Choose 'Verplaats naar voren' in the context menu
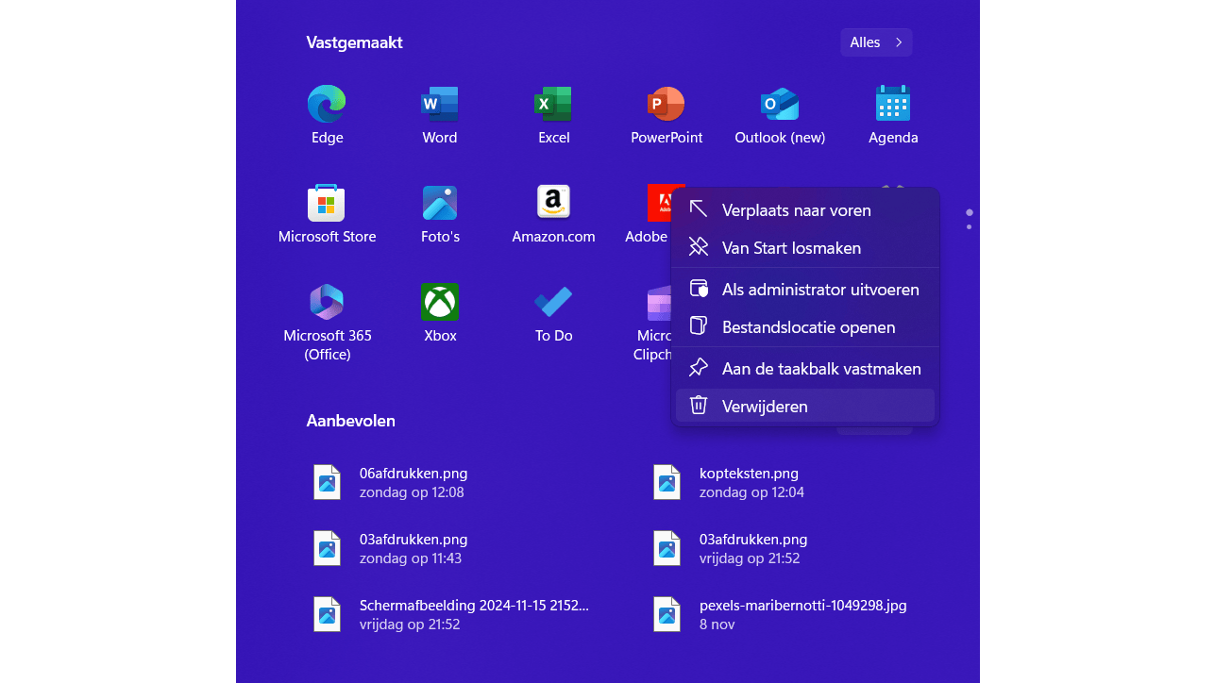 click(x=805, y=209)
